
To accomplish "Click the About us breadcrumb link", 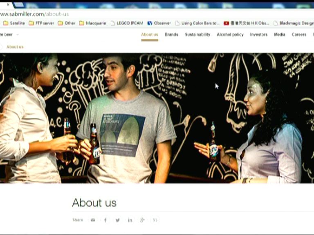I will click(15, 47).
